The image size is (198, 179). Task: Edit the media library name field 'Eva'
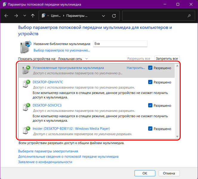point(120,44)
